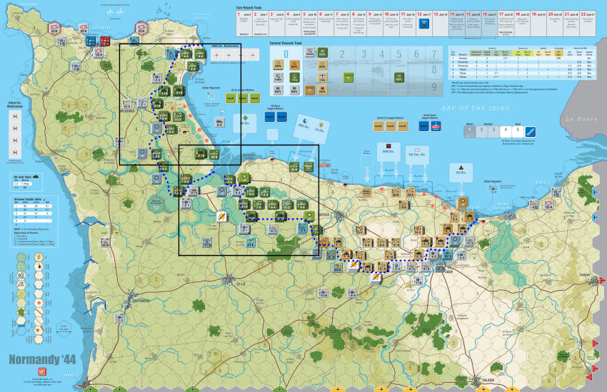Viewport: 607px width, 392px height.
Task: Click the Turn 17 box on Turn Record Track
Action: click(x=506, y=24)
